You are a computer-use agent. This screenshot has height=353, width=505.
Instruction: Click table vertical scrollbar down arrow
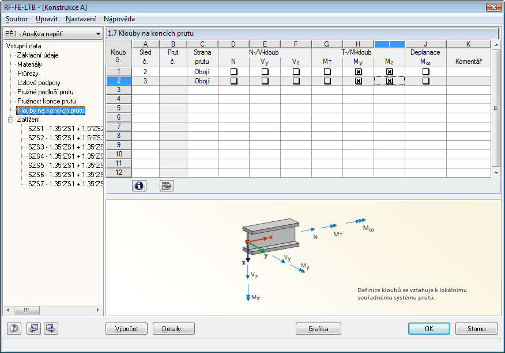496,173
